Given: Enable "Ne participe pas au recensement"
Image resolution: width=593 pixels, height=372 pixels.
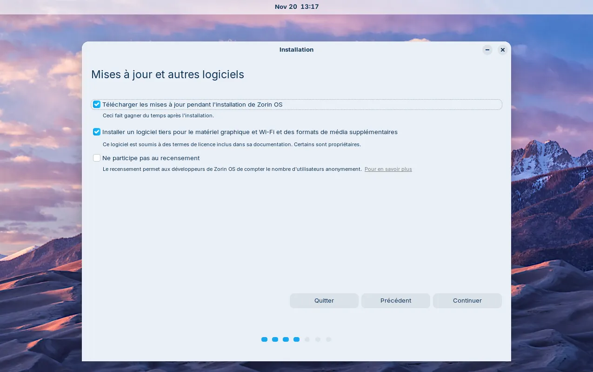Looking at the screenshot, I should [96, 158].
